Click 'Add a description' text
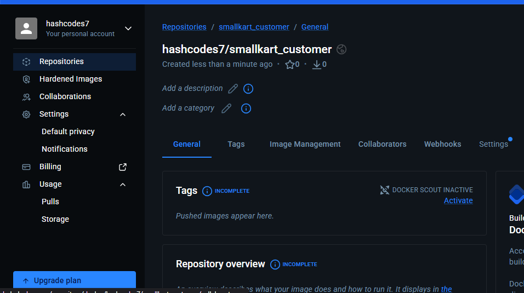Image resolution: width=524 pixels, height=293 pixels. [192, 88]
